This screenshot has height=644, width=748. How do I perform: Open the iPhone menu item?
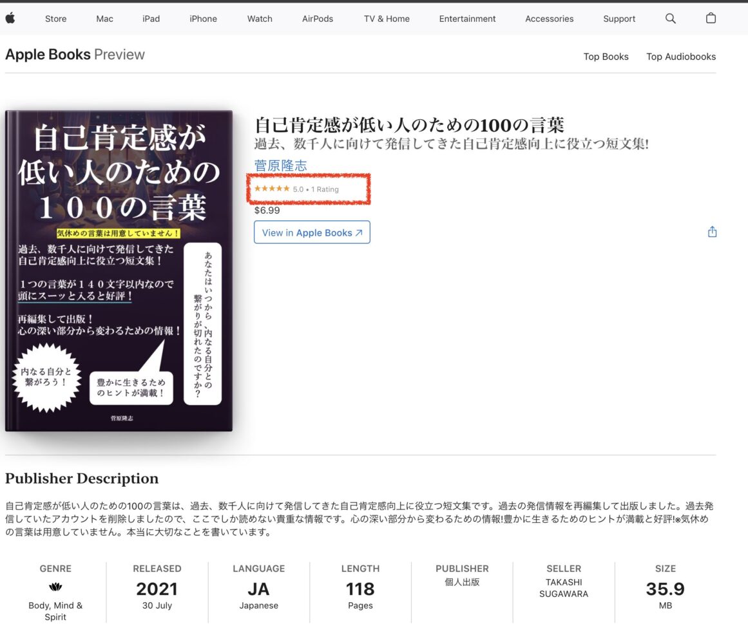pos(203,19)
